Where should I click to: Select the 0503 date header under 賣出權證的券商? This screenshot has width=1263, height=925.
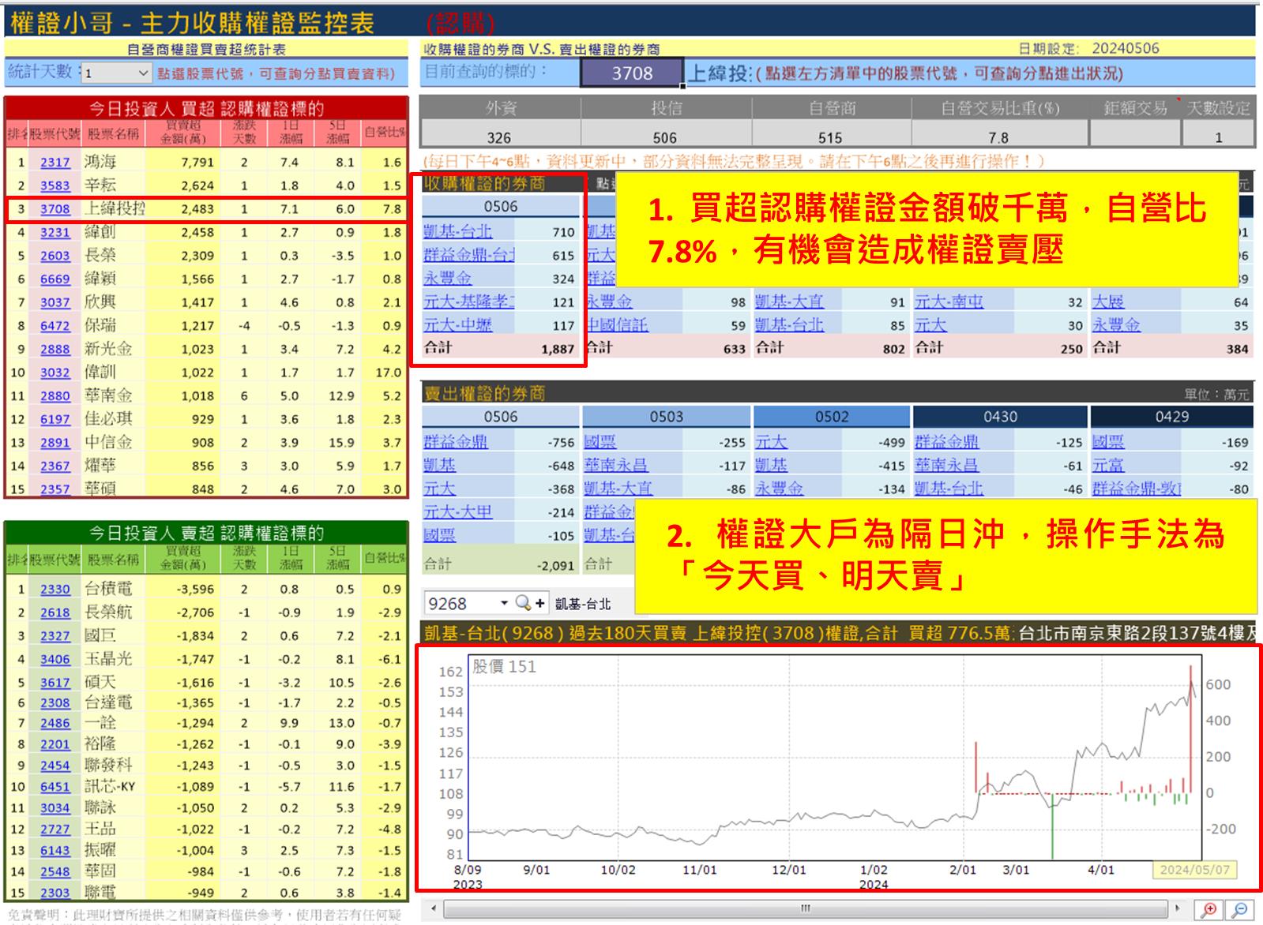click(666, 416)
